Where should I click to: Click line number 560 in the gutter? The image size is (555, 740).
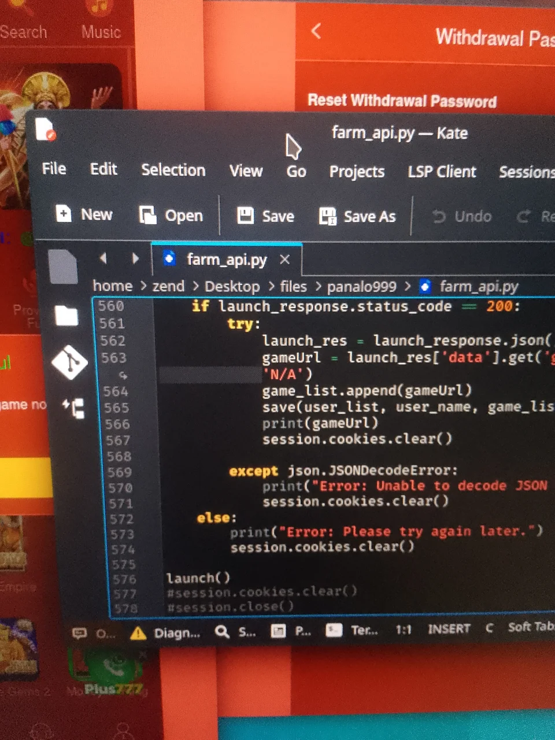tap(110, 306)
